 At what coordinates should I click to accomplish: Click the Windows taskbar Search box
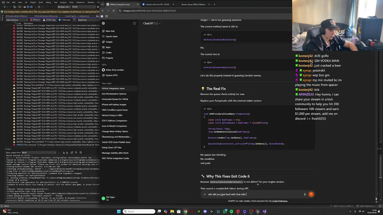click(139, 211)
